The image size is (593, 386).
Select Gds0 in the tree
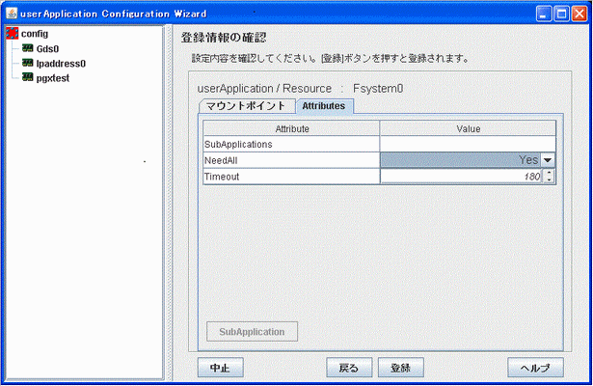[x=47, y=49]
